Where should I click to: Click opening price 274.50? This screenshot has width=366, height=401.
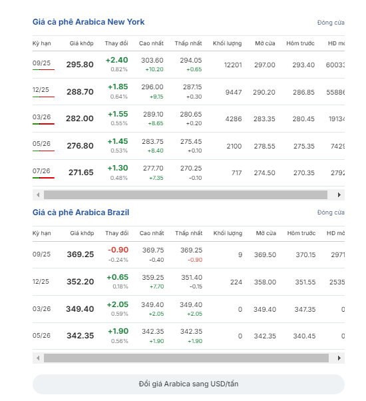tap(265, 173)
